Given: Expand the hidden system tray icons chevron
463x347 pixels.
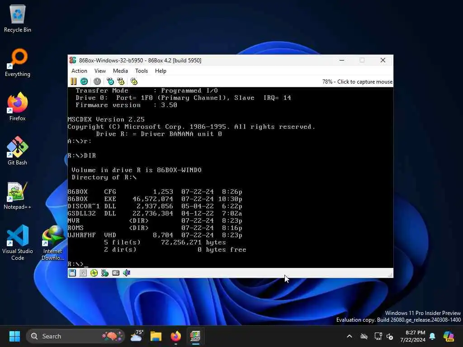Looking at the screenshot, I should coord(350,336).
